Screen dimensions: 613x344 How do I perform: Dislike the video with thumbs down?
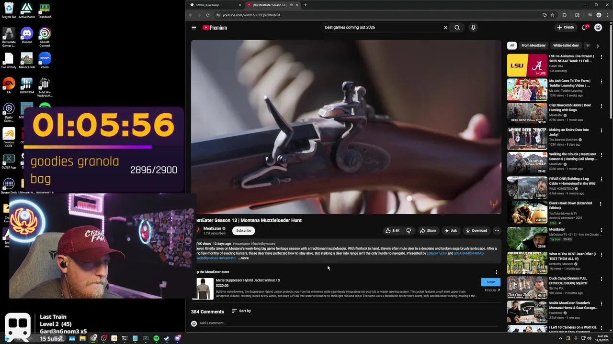[x=409, y=231]
